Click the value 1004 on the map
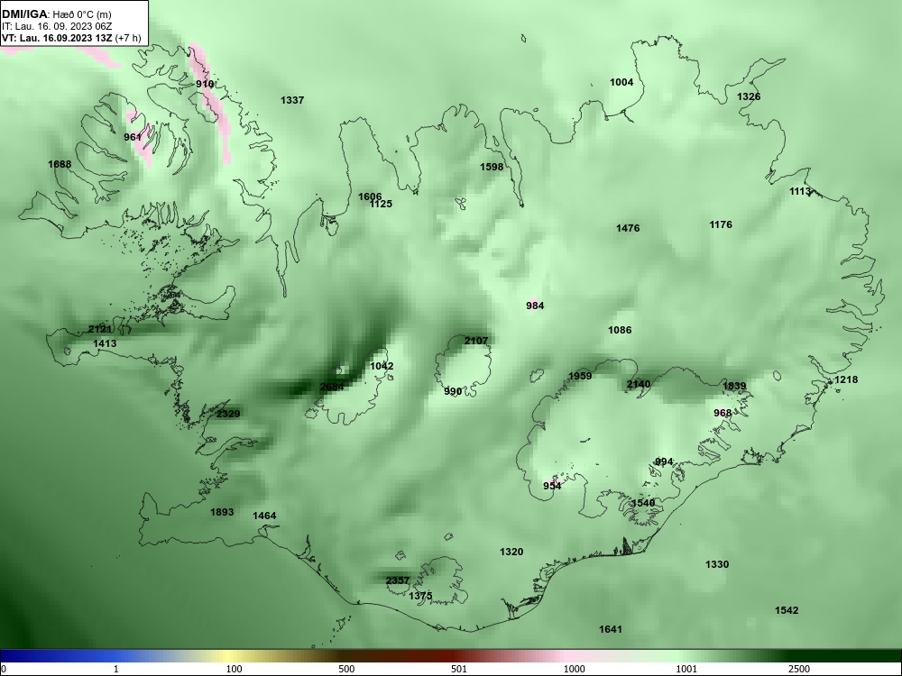902x676 pixels. 621,82
